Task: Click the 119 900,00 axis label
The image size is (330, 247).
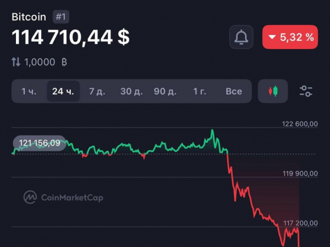Action: [x=300, y=174]
